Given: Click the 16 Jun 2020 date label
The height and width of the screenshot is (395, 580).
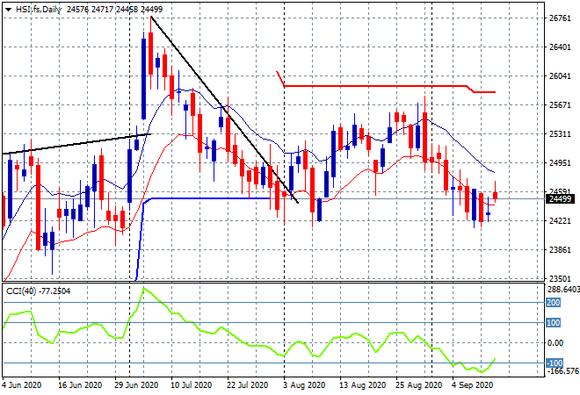Looking at the screenshot, I should point(80,385).
